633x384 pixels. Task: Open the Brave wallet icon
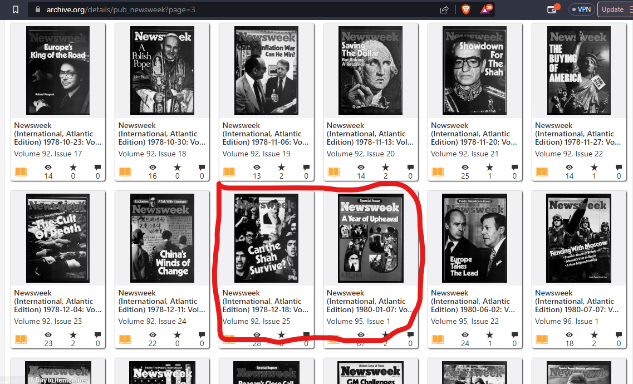pyautogui.click(x=552, y=9)
